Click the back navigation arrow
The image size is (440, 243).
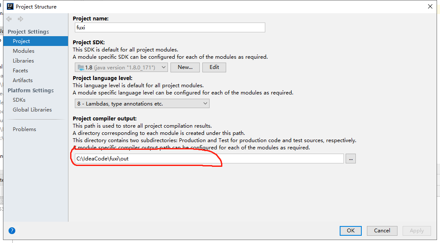[x=9, y=19]
